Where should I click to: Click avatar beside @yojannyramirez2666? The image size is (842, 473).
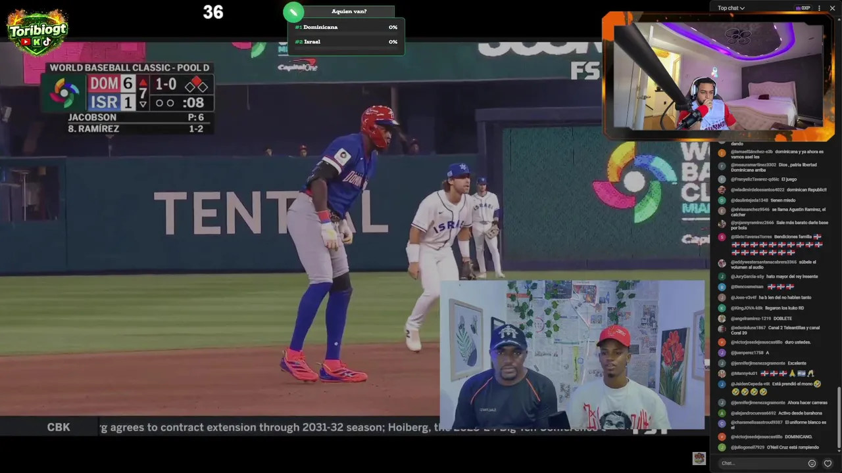(x=722, y=223)
